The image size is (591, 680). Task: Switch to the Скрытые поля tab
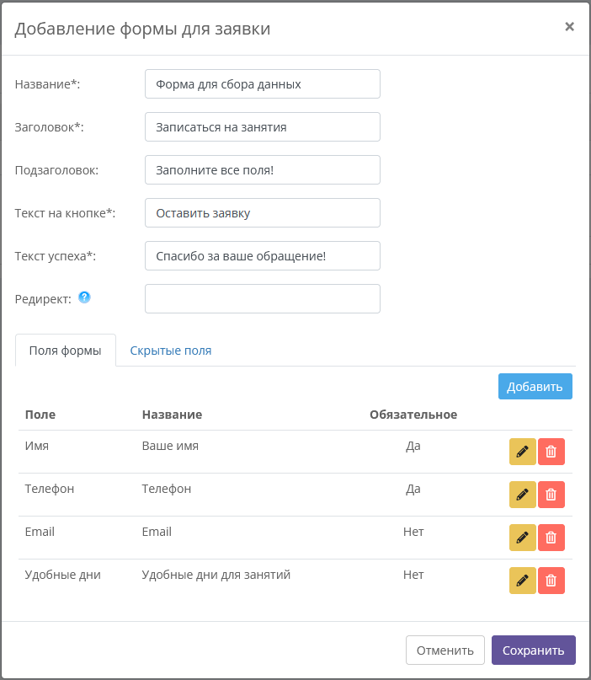pyautogui.click(x=171, y=351)
